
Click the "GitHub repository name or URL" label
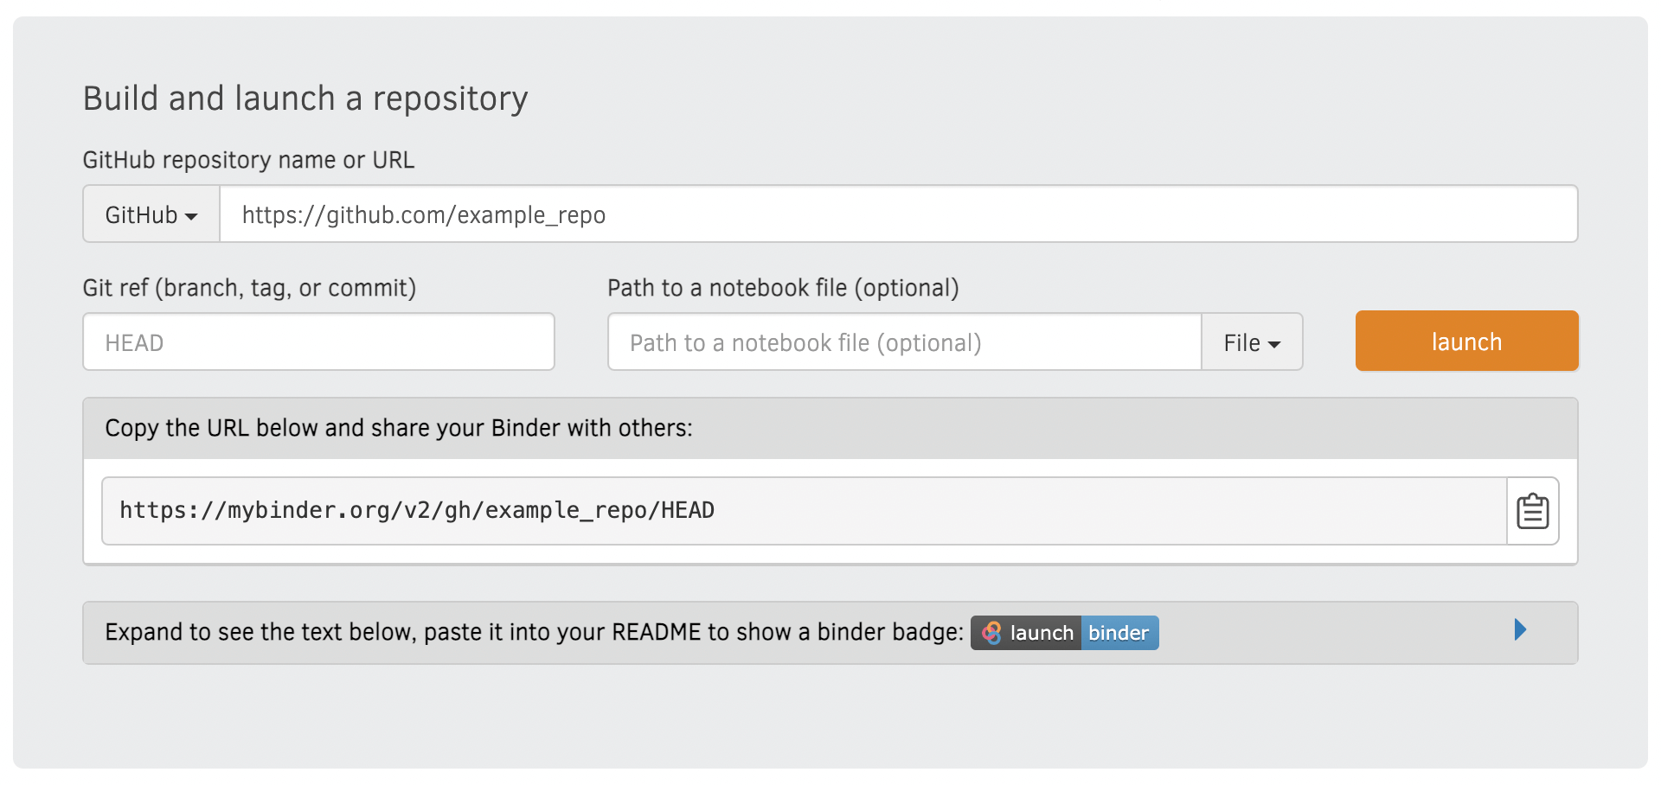[x=248, y=160]
